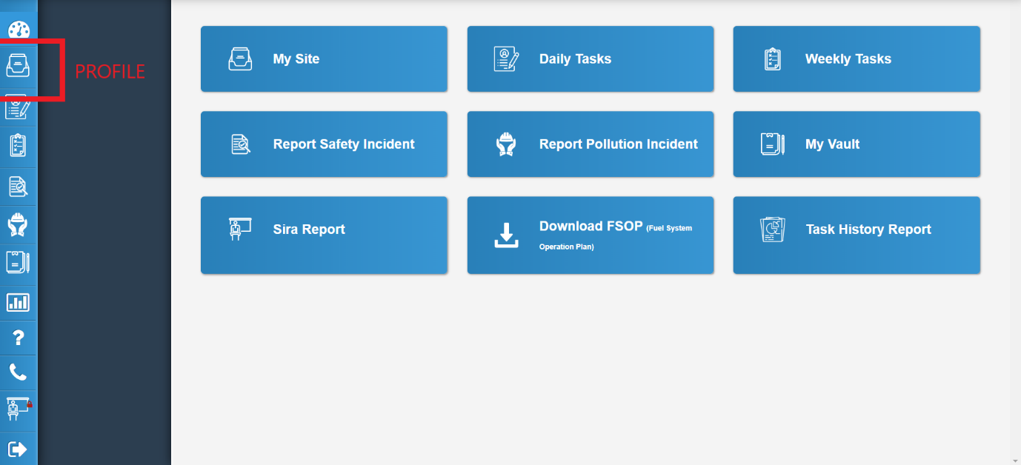Open the Task History Report tile
Viewport: 1021px width, 465px height.
[856, 235]
